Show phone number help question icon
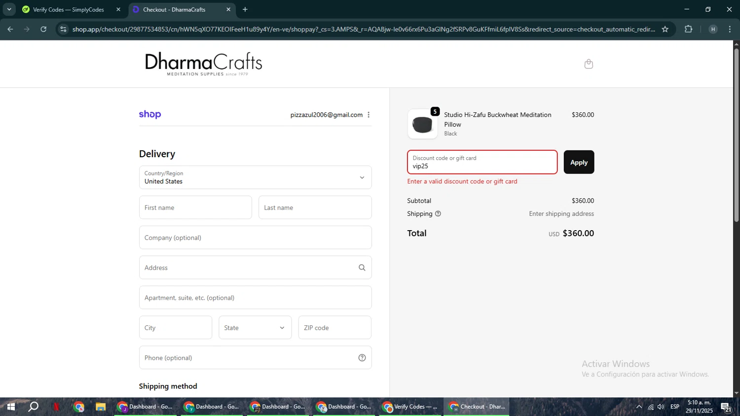 point(362,358)
